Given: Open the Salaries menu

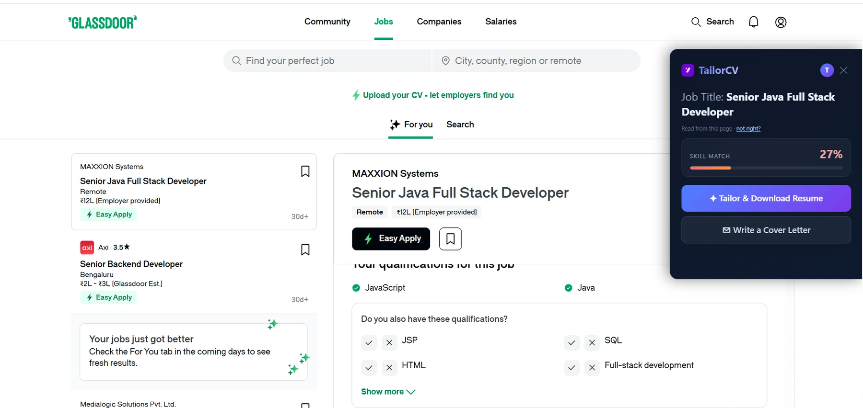Looking at the screenshot, I should tap(501, 22).
